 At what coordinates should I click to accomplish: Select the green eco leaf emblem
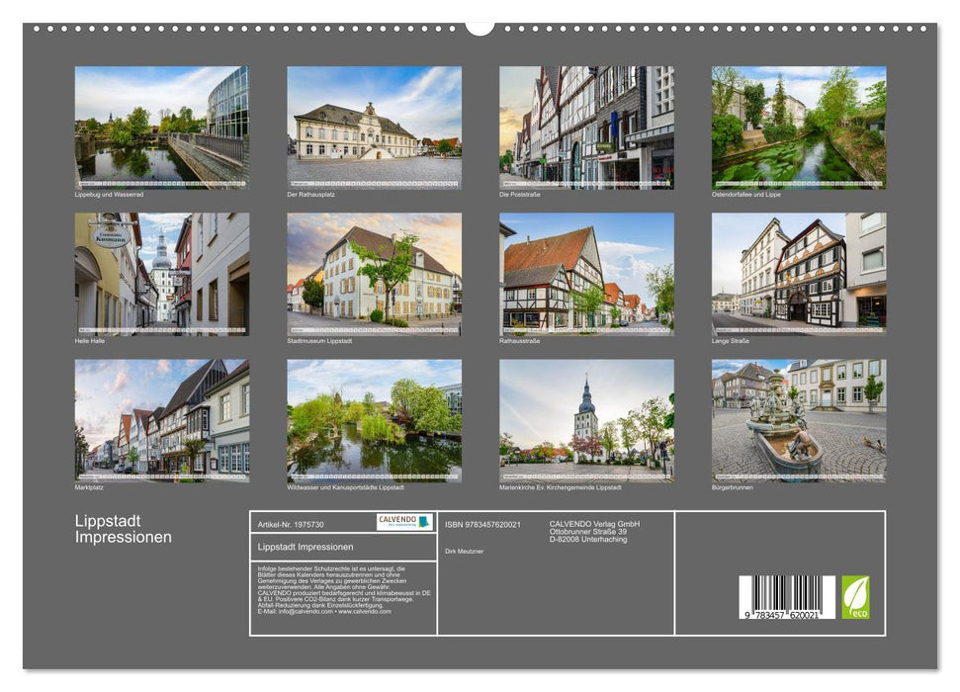tap(855, 597)
